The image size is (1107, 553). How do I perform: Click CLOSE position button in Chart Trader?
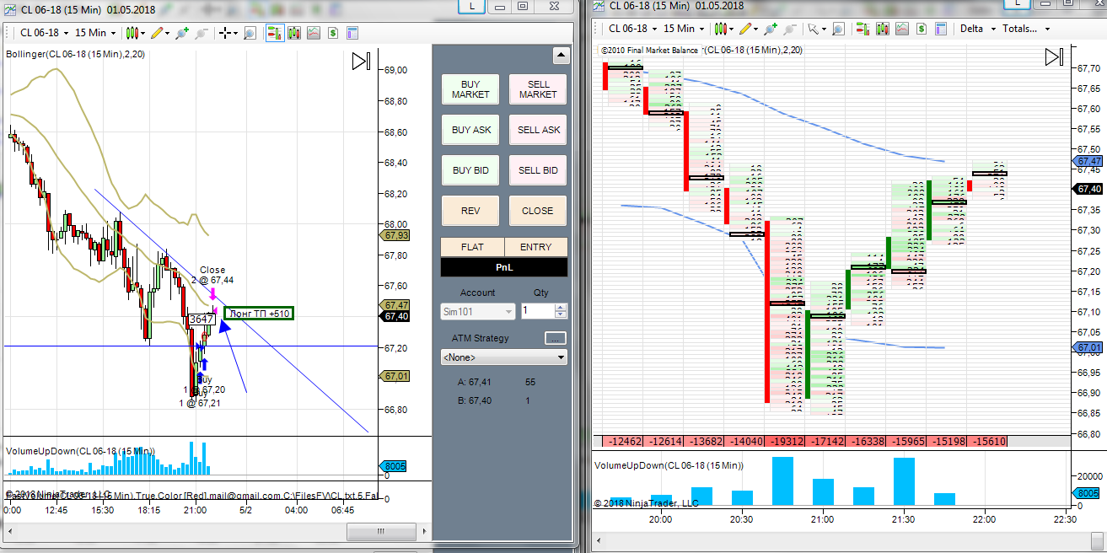pos(538,211)
